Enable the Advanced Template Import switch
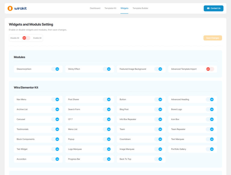 tap(210, 69)
